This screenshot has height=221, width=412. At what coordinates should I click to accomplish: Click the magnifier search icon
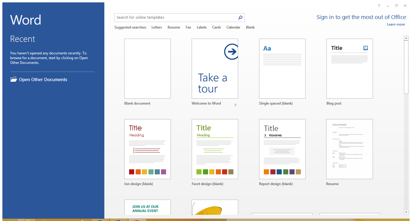click(x=240, y=18)
